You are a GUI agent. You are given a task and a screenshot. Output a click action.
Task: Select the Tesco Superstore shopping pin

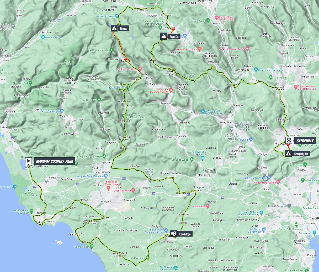tap(62, 111)
